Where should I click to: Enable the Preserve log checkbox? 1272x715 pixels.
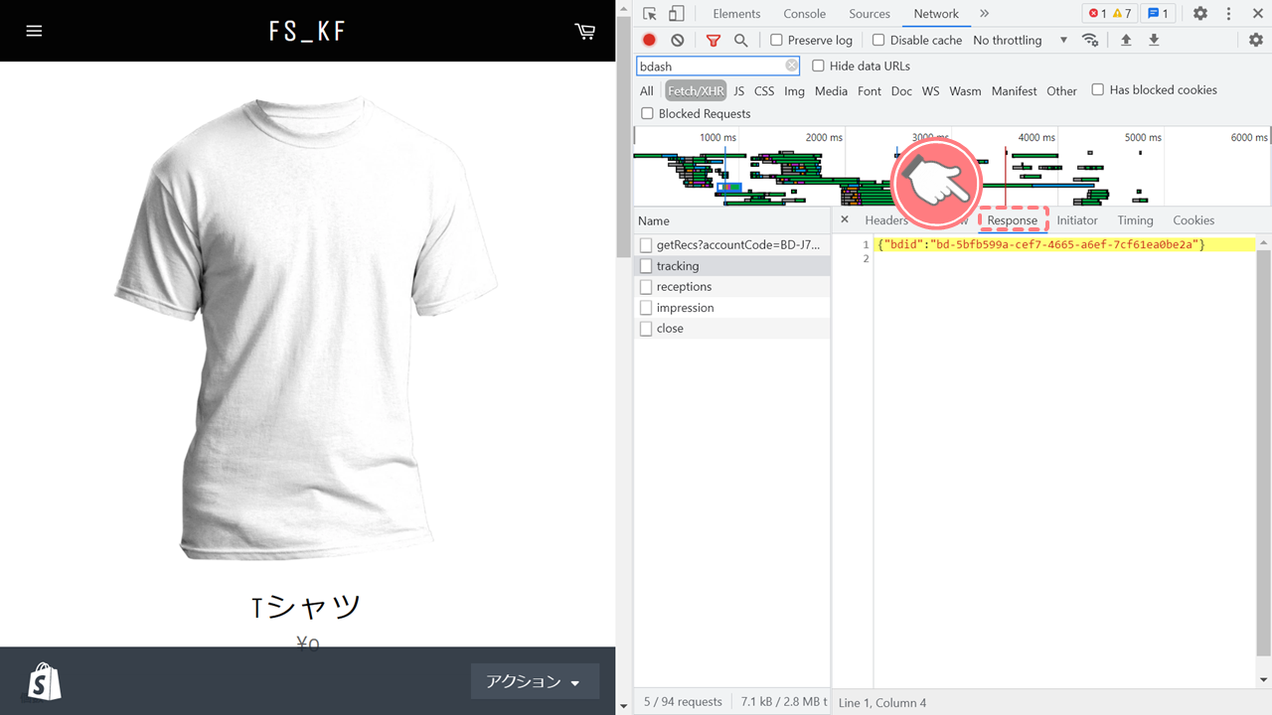[x=777, y=40]
